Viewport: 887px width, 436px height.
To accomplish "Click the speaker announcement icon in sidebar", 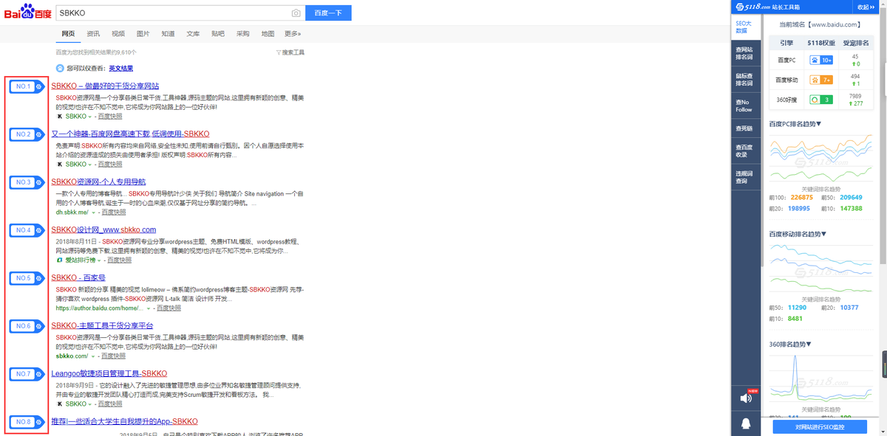I will pyautogui.click(x=746, y=398).
